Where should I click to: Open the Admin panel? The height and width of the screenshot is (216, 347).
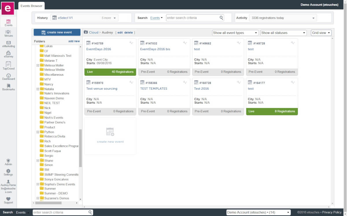[x=8, y=162]
